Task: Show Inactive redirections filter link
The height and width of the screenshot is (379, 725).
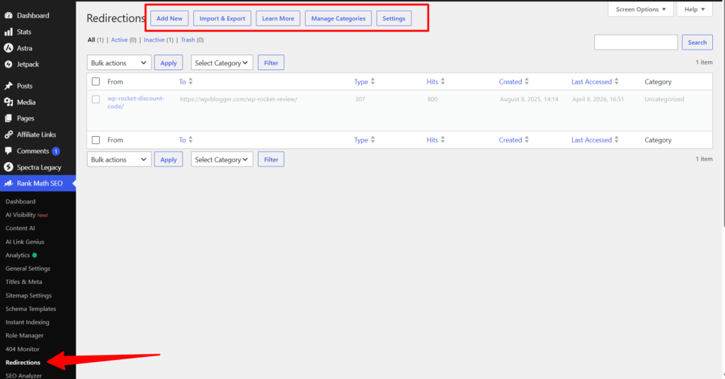Action: tap(154, 40)
